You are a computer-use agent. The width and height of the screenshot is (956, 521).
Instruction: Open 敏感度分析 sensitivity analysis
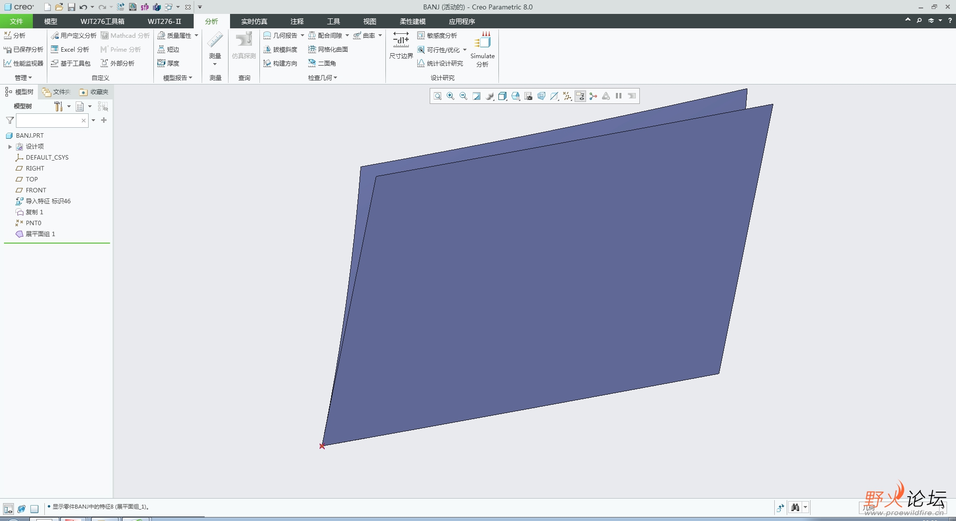click(437, 35)
